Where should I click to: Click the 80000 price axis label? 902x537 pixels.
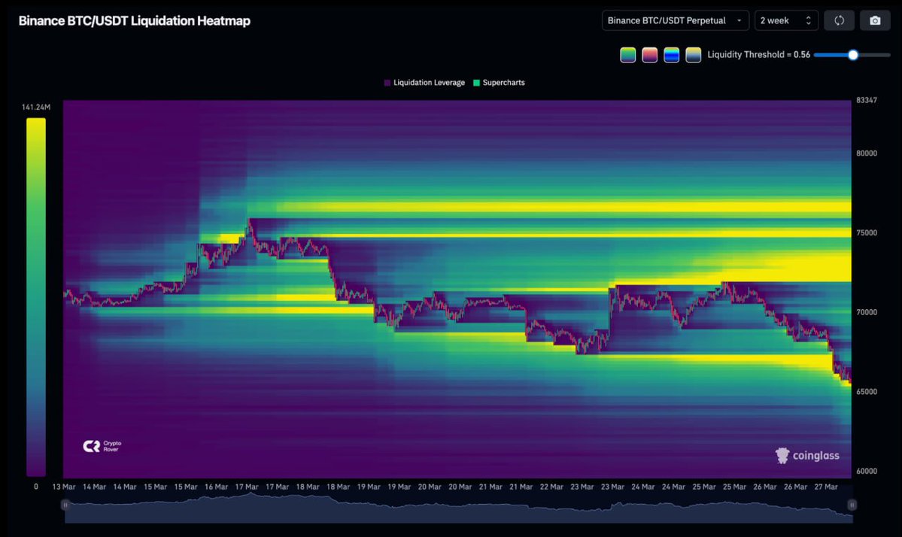[867, 153]
